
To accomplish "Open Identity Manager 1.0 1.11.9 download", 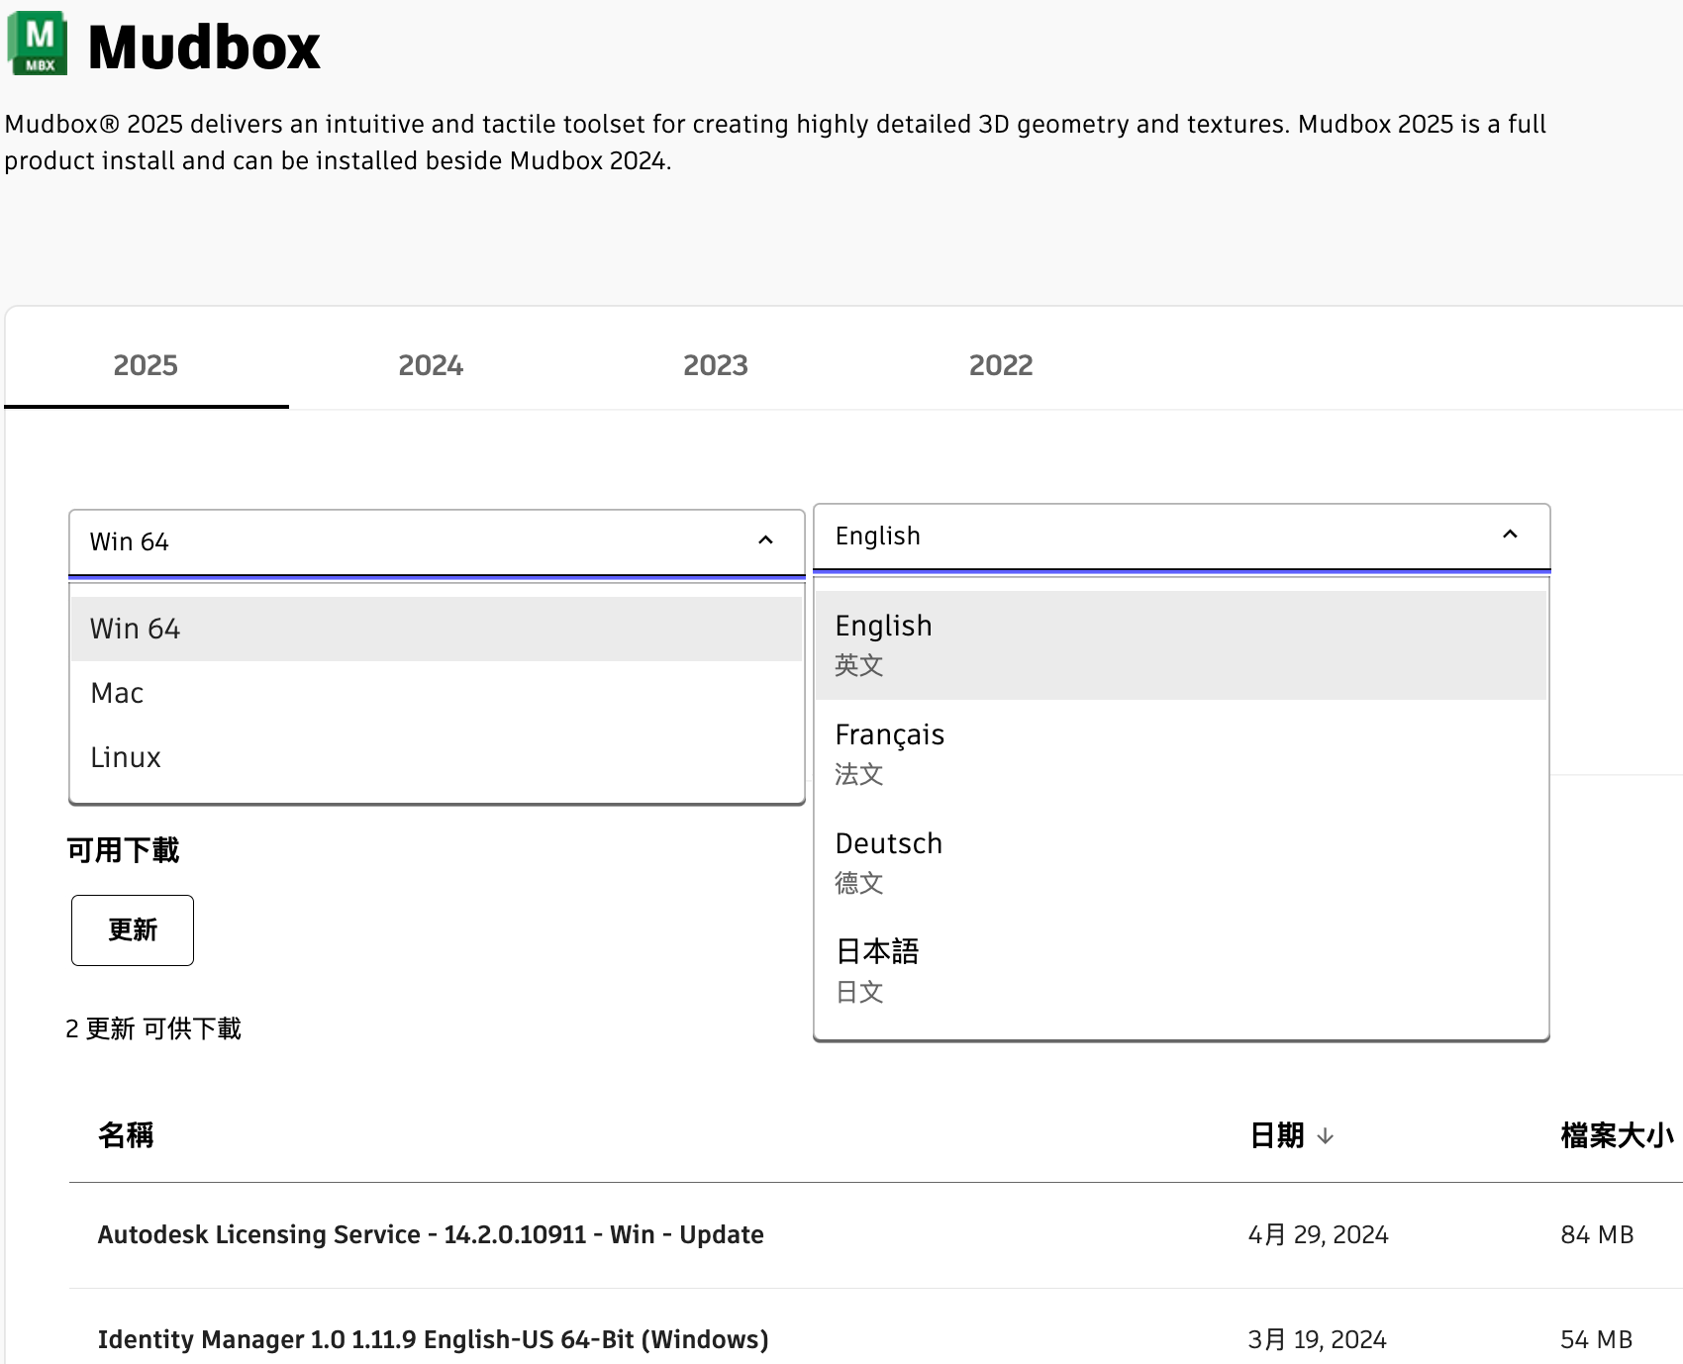I will [433, 1339].
